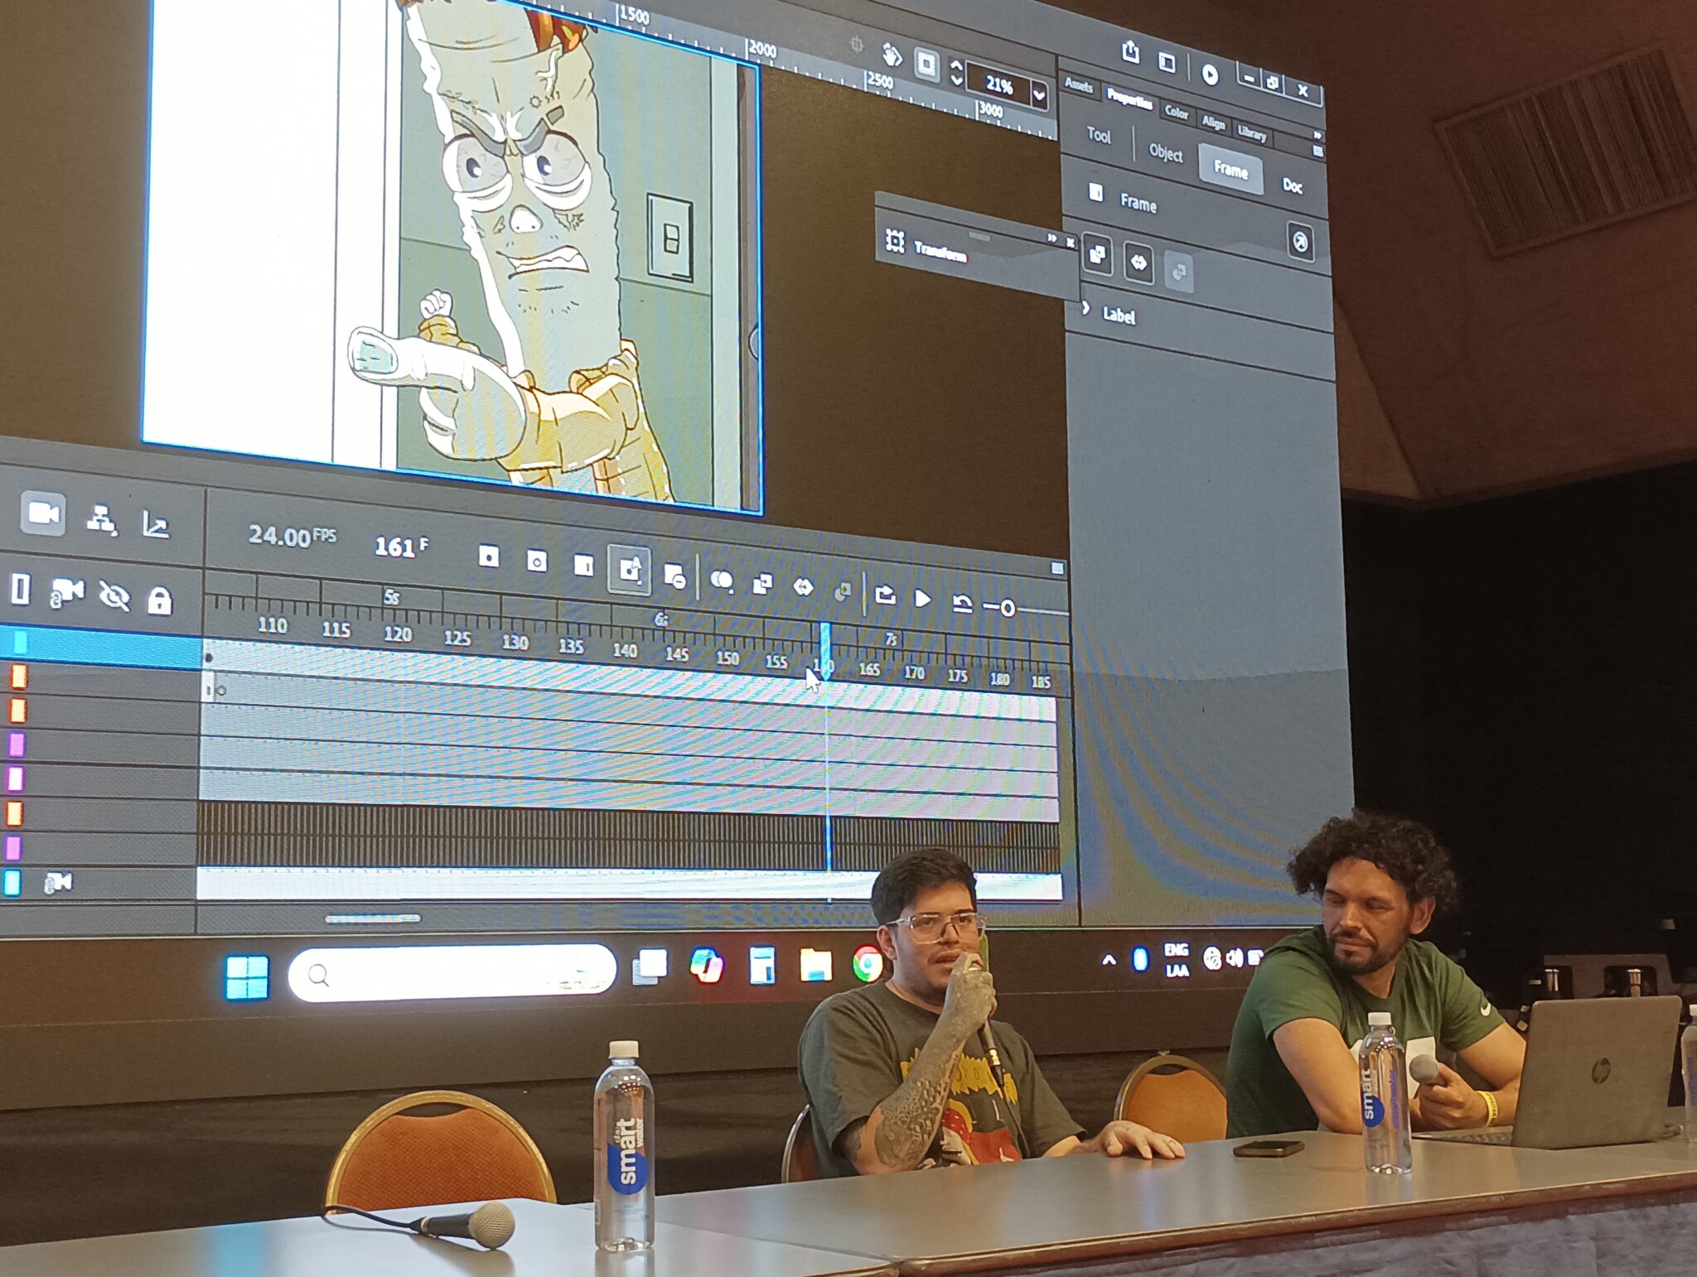Toggle lock all layers padlock
The width and height of the screenshot is (1697, 1277).
tap(159, 600)
